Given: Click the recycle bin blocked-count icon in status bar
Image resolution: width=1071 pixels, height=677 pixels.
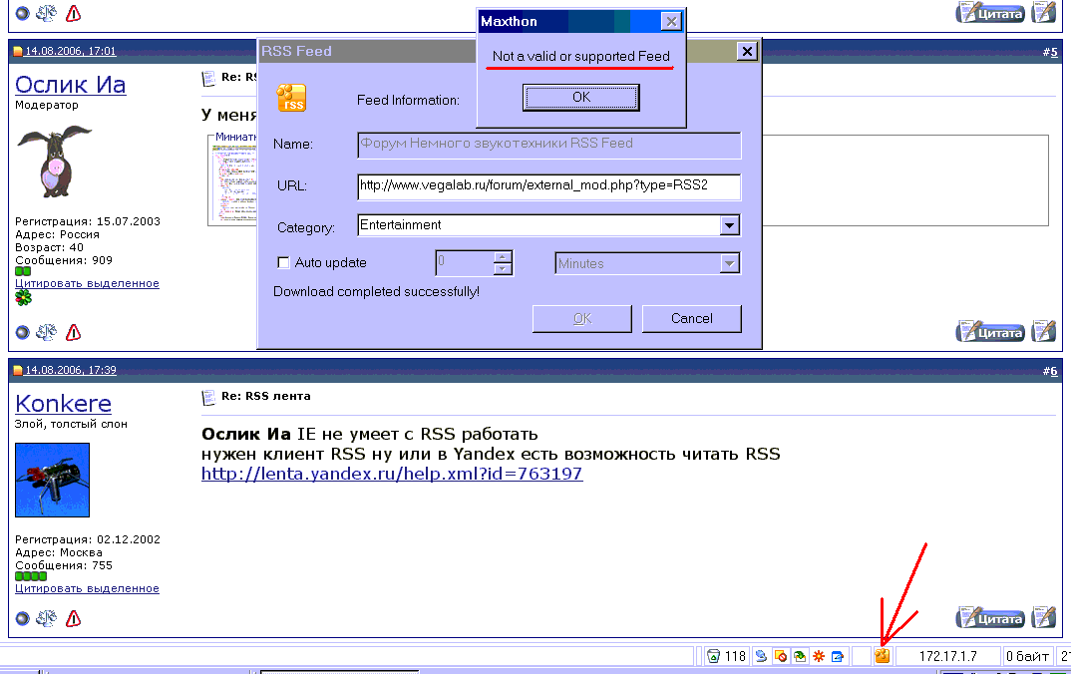Looking at the screenshot, I should tap(713, 656).
